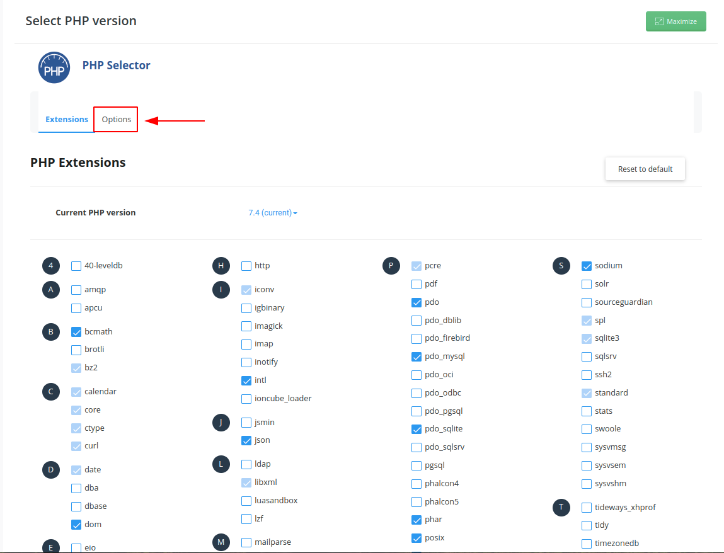Screen dimensions: 724x553
Task: Enable the pdo_pgsql extension checkbox
Action: coord(417,411)
